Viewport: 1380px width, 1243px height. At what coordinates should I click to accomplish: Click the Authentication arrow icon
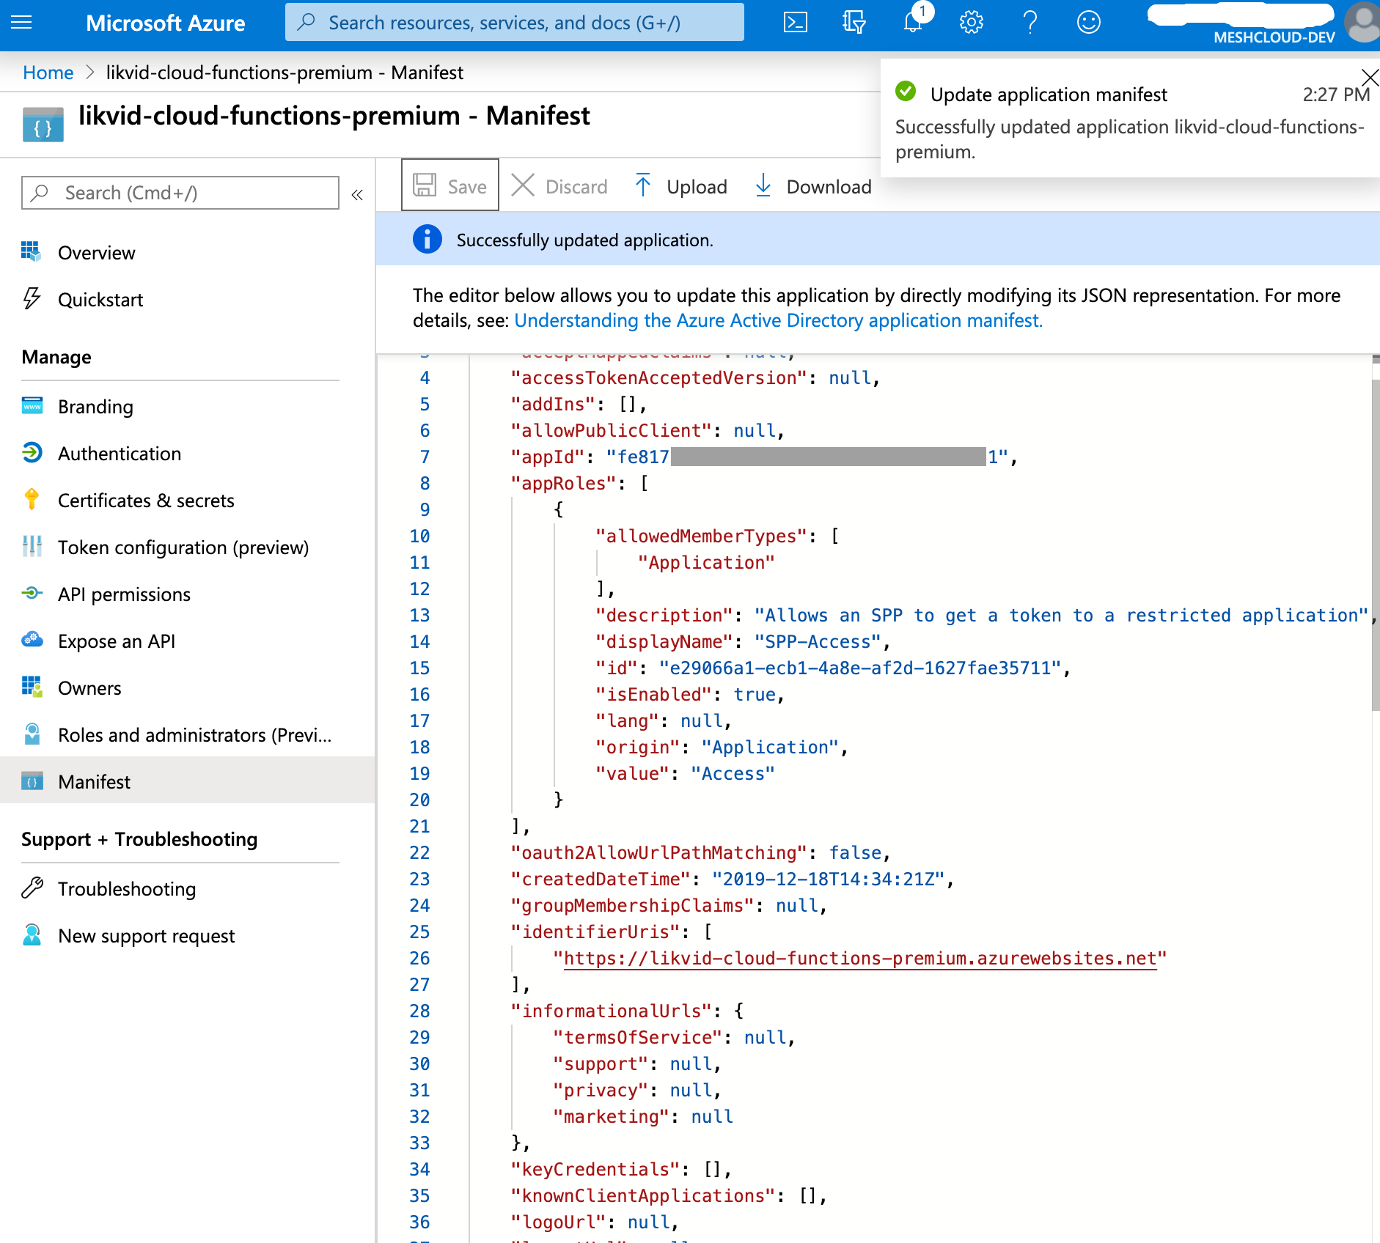click(x=32, y=452)
